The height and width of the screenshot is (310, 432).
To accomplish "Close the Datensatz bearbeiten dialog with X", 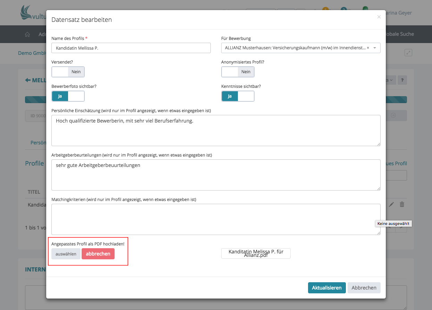I will click(x=379, y=17).
